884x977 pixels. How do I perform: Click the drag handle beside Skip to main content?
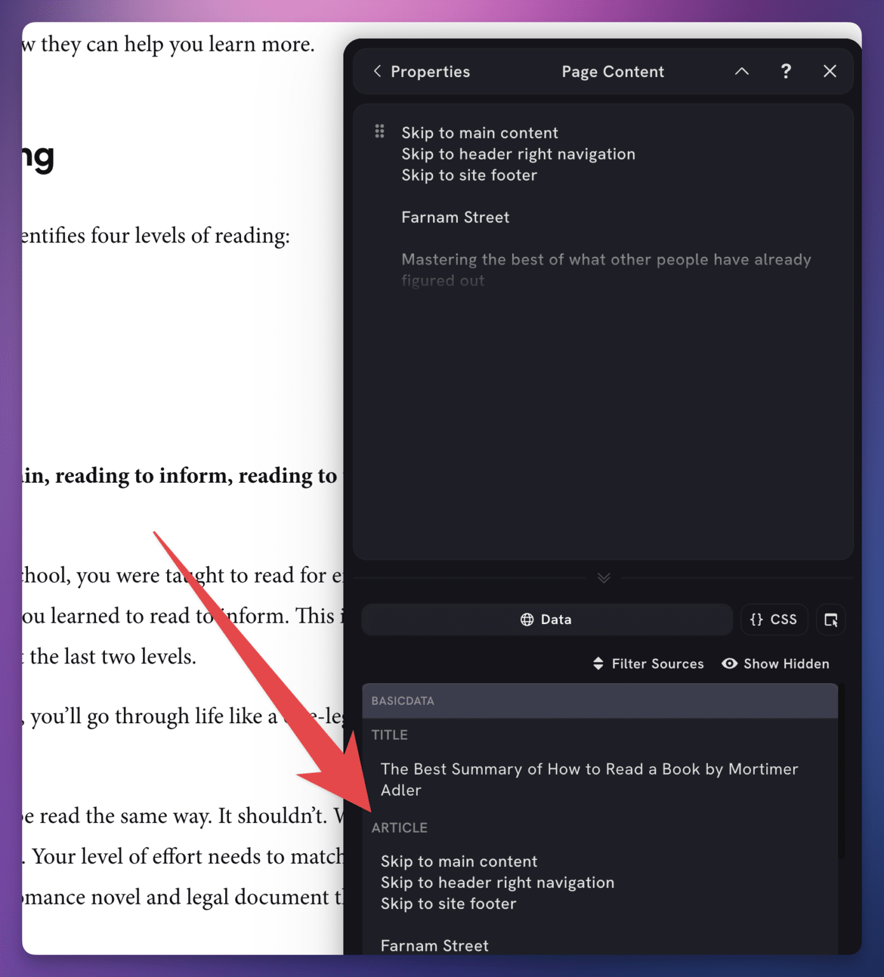[379, 132]
